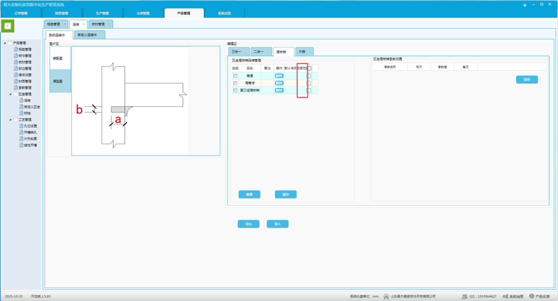Viewport: 558px width, 301px height.
Task: Select the 装配图 image thumbnail option
Action: (x=60, y=58)
